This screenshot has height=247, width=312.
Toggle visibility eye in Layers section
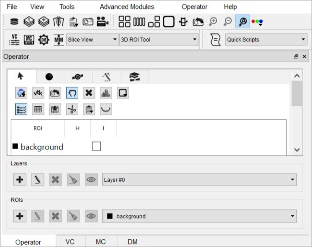tap(91, 180)
